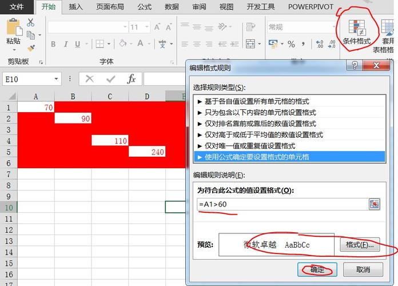Viewport: 398px width, 286px height.
Task: Click the Comma Style icon
Action: pos(303,44)
